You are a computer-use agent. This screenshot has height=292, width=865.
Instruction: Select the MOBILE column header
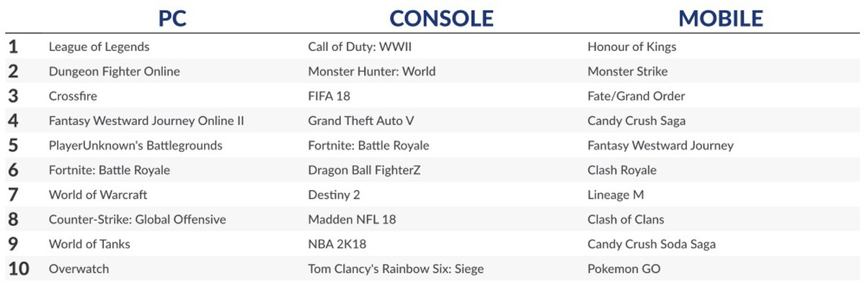coord(720,17)
